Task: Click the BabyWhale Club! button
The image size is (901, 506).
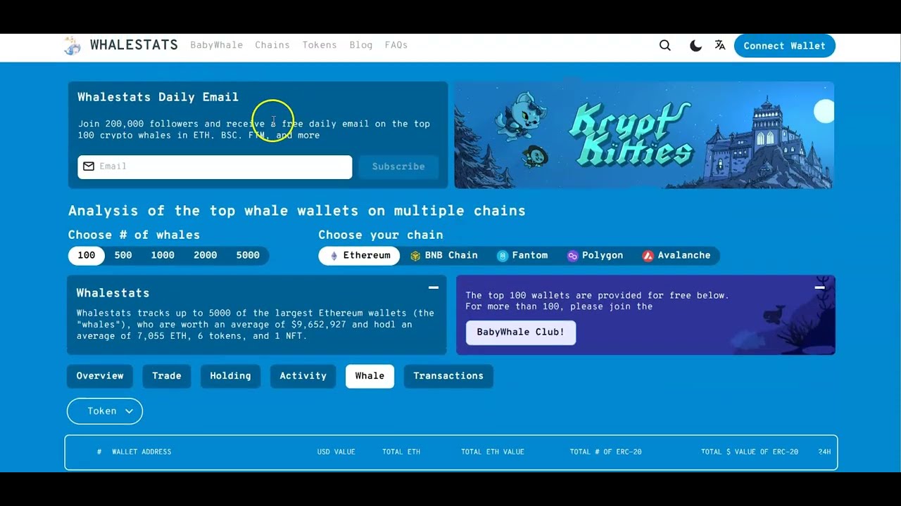Action: (521, 332)
